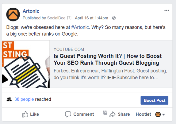Click the SocialBee publisher link

(56, 18)
